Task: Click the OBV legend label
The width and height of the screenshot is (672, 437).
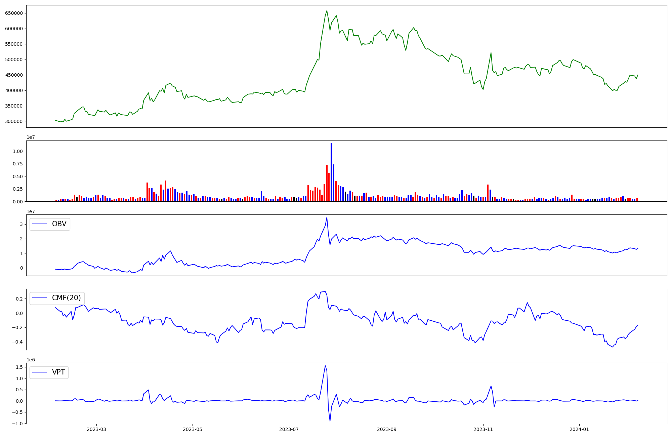Action: pyautogui.click(x=59, y=224)
